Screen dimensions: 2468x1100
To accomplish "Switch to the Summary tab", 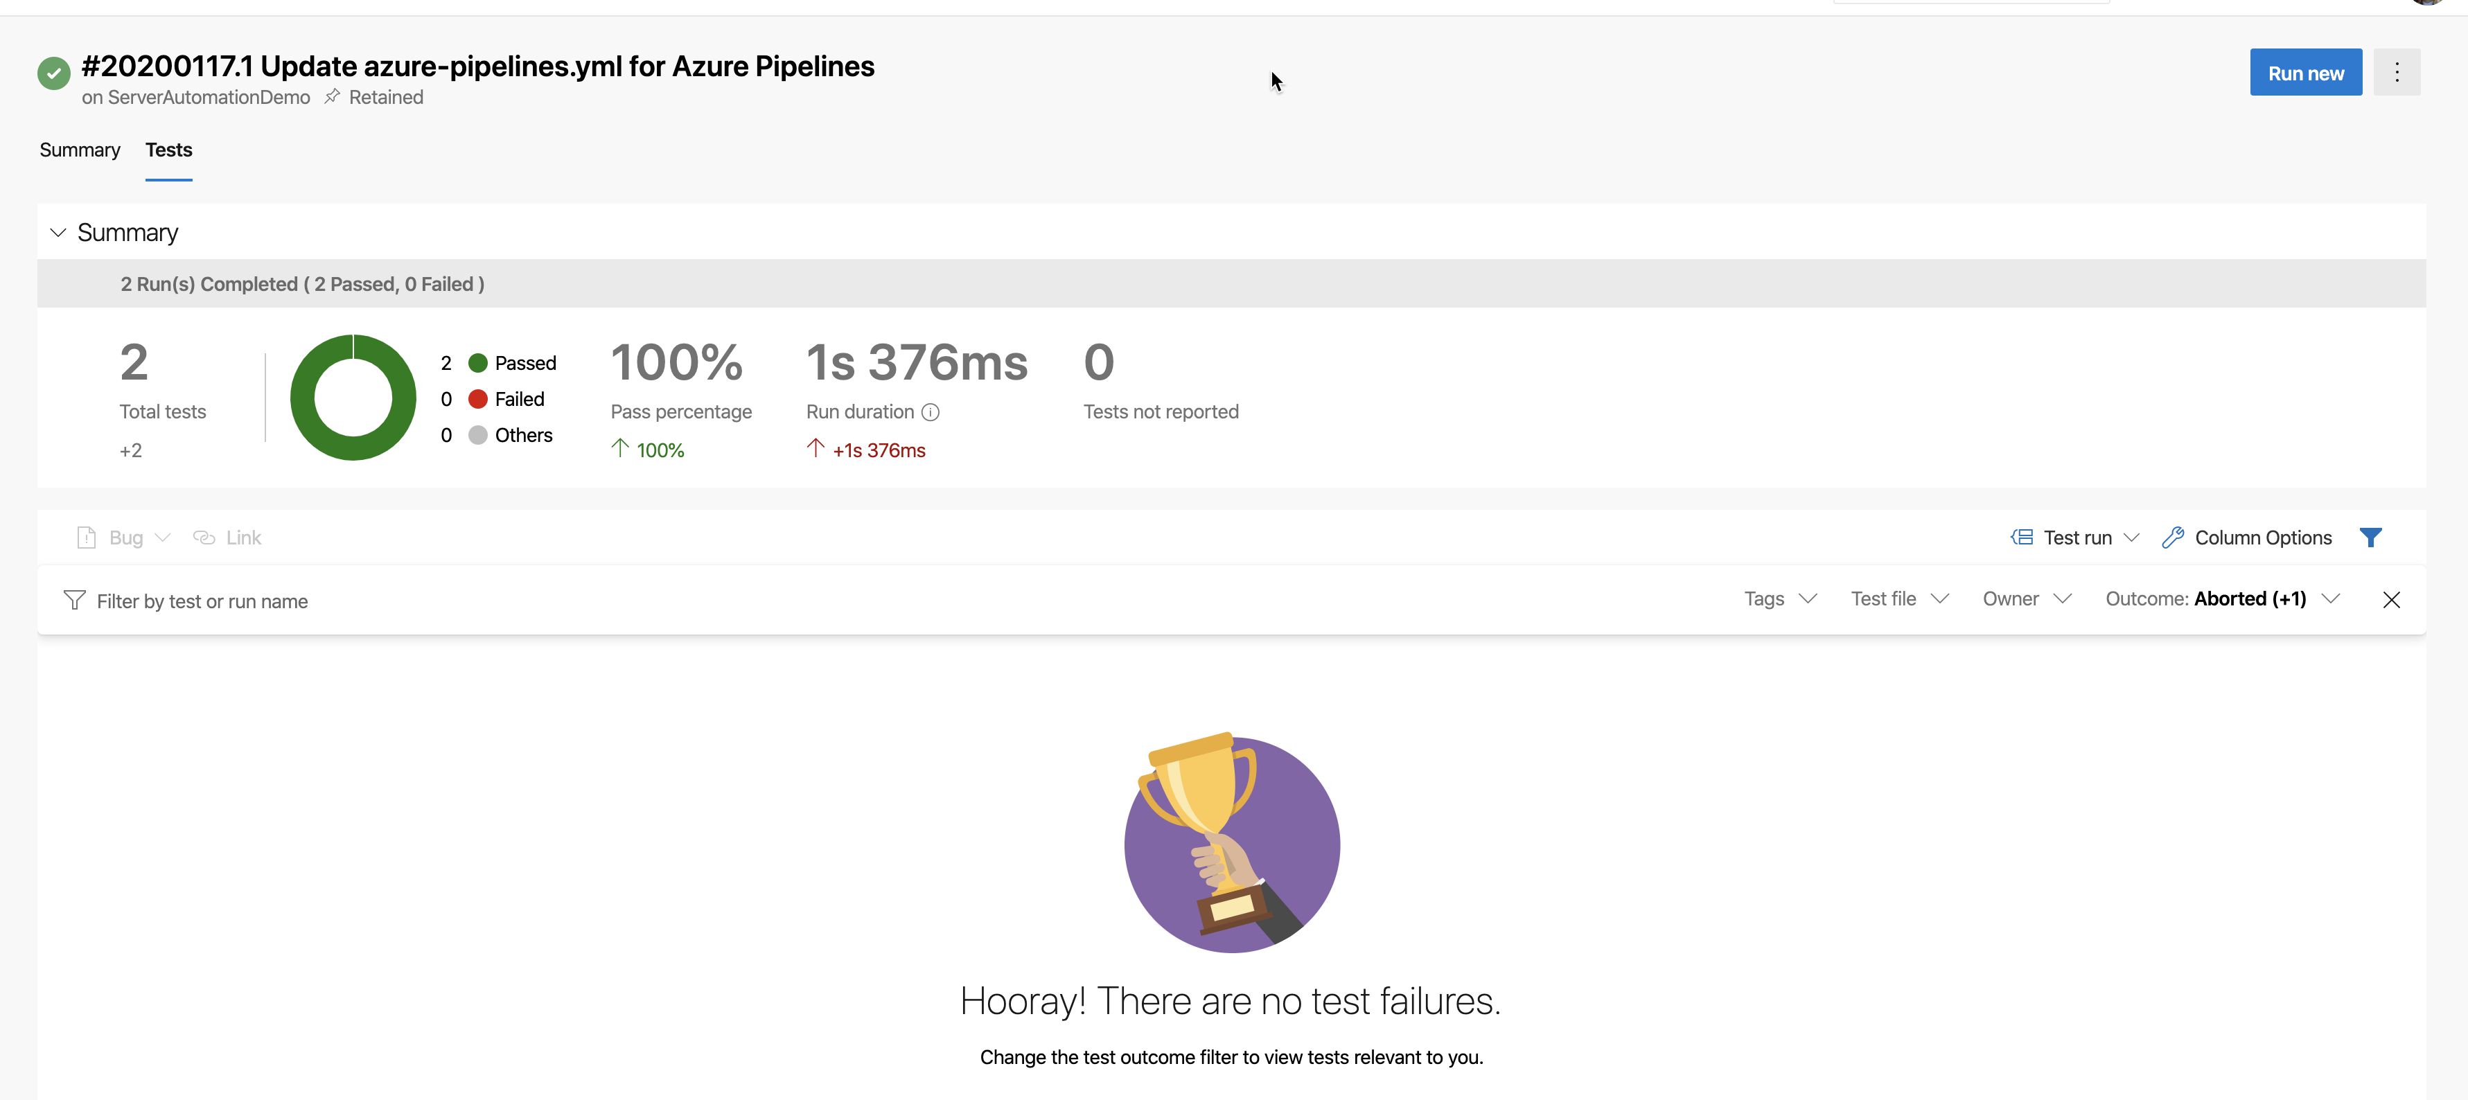I will [x=80, y=150].
